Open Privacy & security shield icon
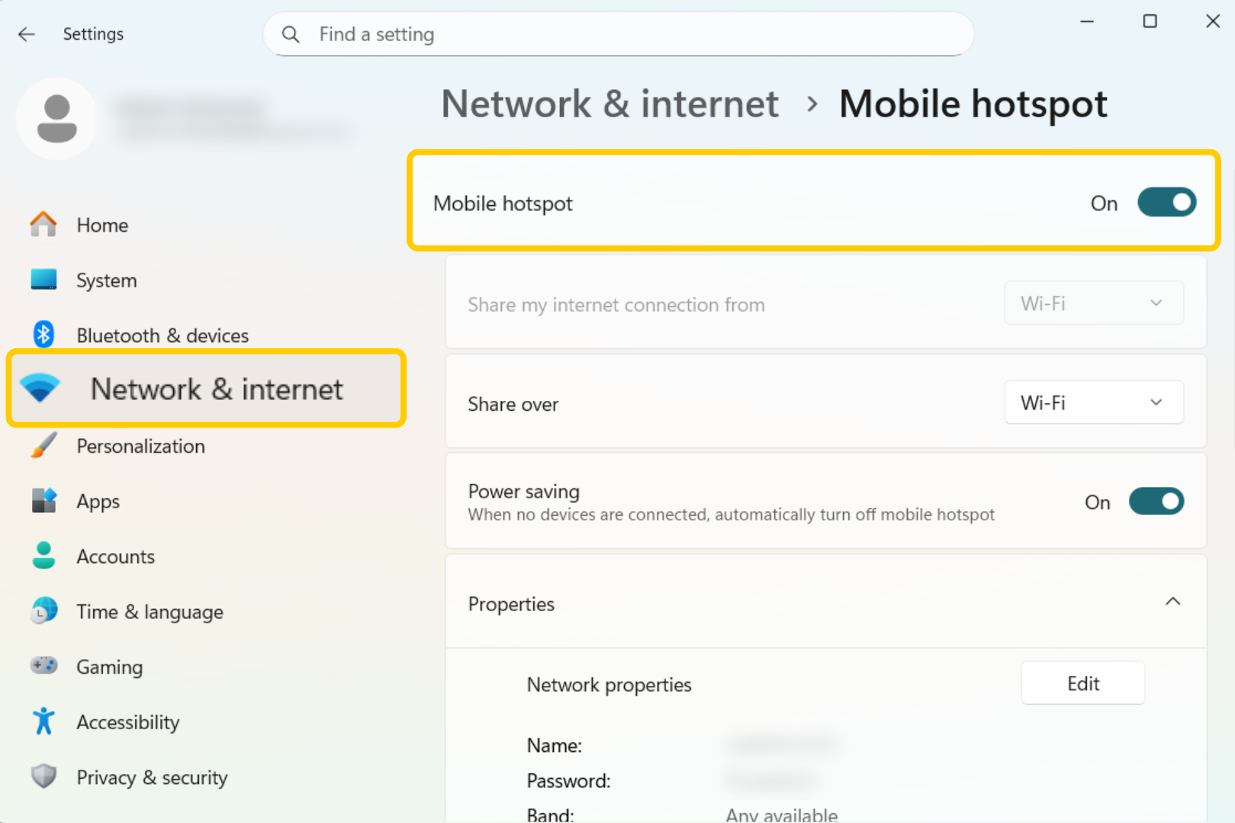 tap(43, 777)
